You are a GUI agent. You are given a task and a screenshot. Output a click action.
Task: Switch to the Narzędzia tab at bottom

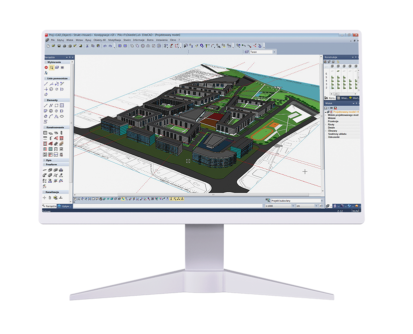pyautogui.click(x=48, y=206)
